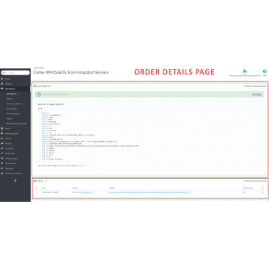Select Zwroty produktów submenu item

coord(14,104)
